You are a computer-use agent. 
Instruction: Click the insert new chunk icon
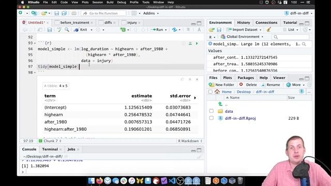(123, 30)
